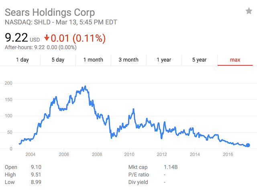Click the star favorite icon
257x196 pixels.
[x=249, y=11]
